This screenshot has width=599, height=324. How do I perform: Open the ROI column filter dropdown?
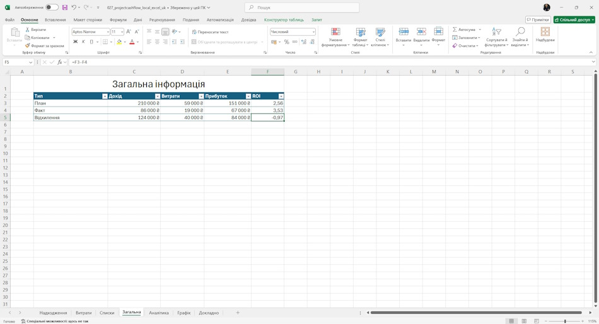pyautogui.click(x=281, y=96)
